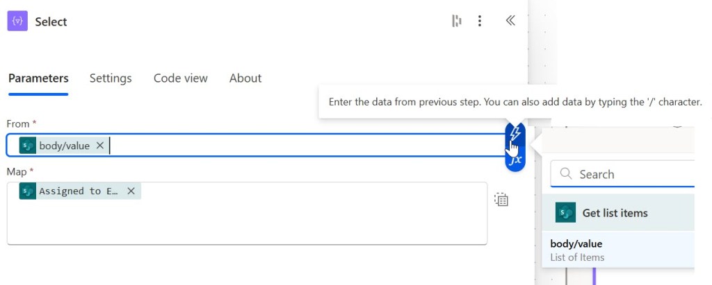Image resolution: width=712 pixels, height=285 pixels.
Task: Click the lightning dynamic content icon
Action: (515, 132)
